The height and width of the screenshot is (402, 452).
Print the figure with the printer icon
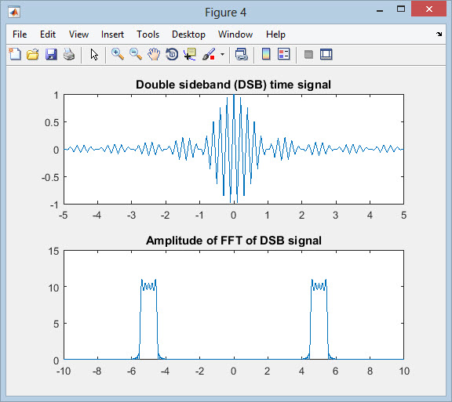pos(69,54)
